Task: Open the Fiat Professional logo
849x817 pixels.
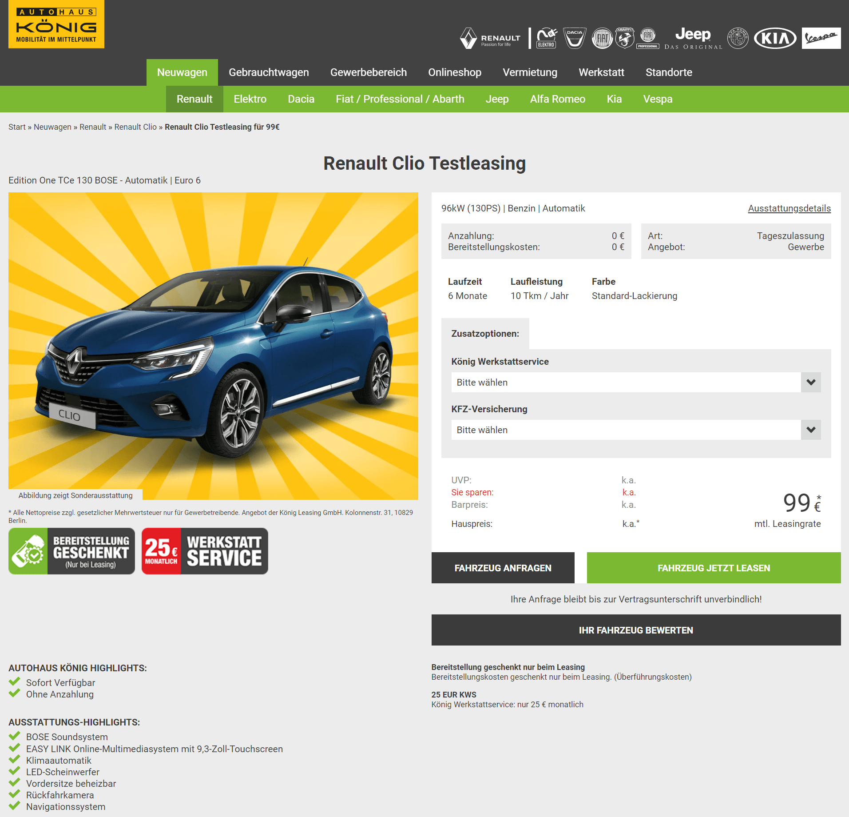Action: pos(648,38)
